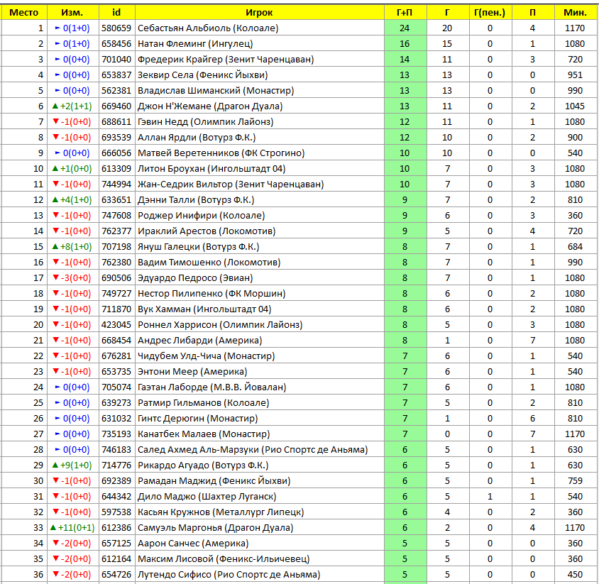This screenshot has width=599, height=584.
Task: Click change cell +11(0+1)
Action: coord(72,528)
